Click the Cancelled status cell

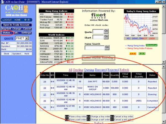pyautogui.click(x=152, y=107)
